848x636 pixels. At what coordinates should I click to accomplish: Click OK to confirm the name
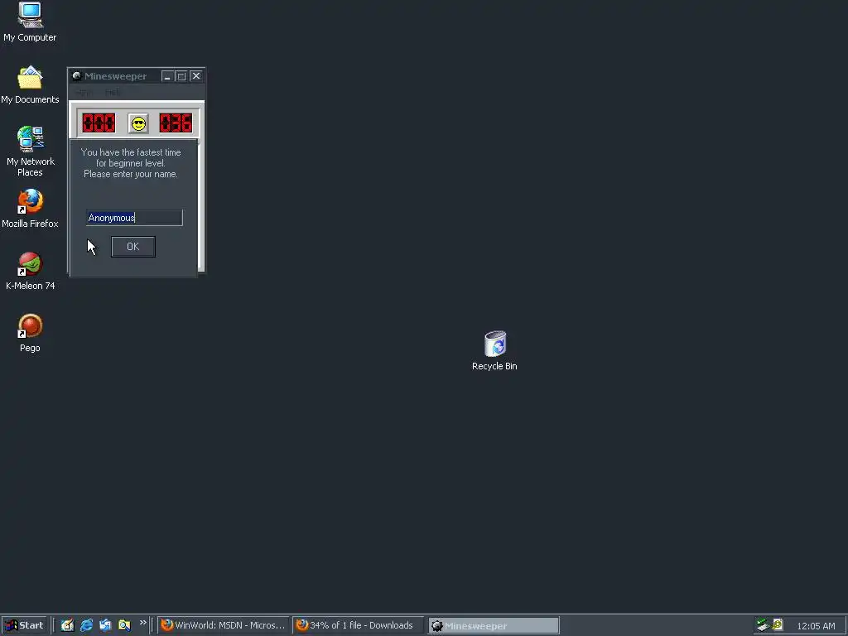[x=133, y=247]
